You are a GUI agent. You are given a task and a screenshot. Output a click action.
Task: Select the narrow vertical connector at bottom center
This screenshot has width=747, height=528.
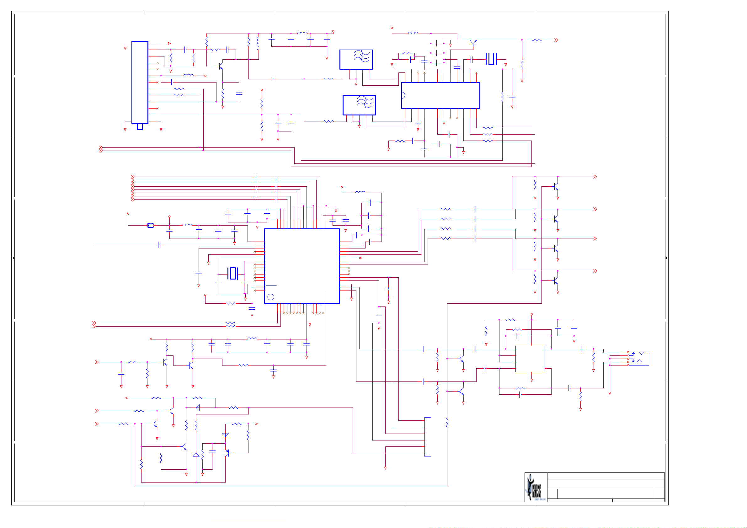click(x=428, y=437)
